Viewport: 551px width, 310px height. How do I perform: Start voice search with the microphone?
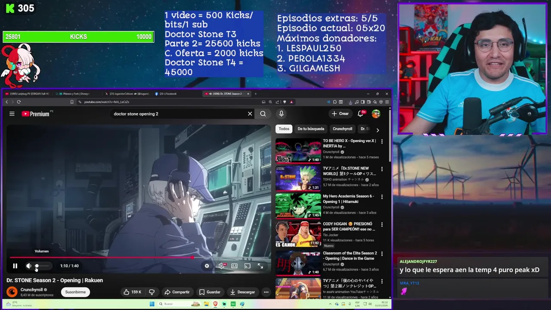pyautogui.click(x=281, y=114)
